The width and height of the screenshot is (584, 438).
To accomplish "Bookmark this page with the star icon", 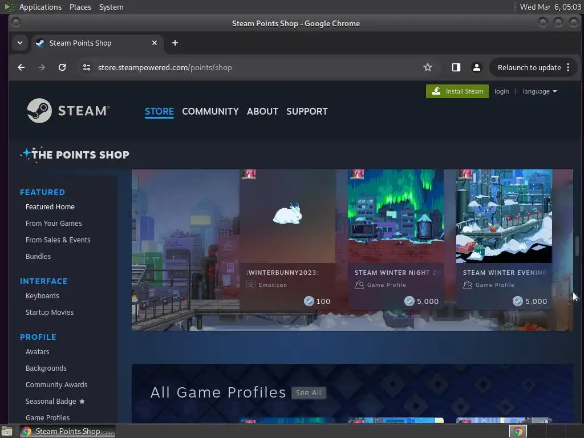I will point(428,67).
